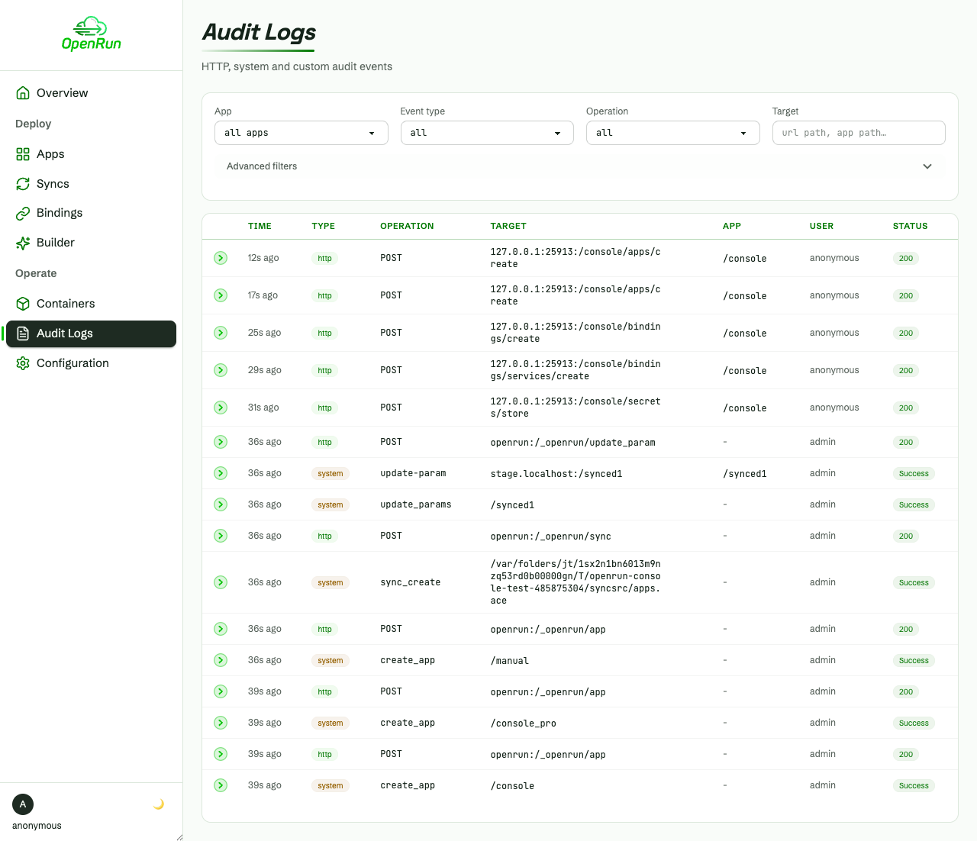Click the OPERATION column header
The image size is (977, 841).
click(407, 226)
